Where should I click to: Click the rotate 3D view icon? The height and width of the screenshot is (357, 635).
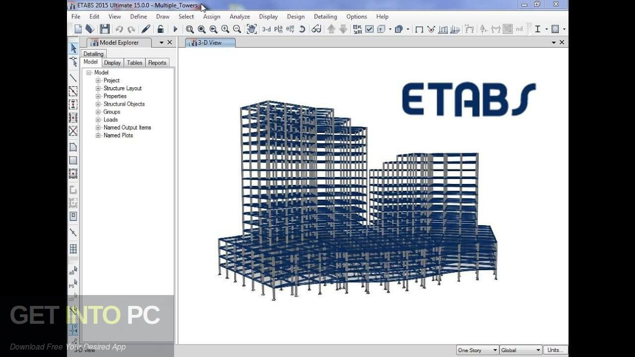click(302, 29)
